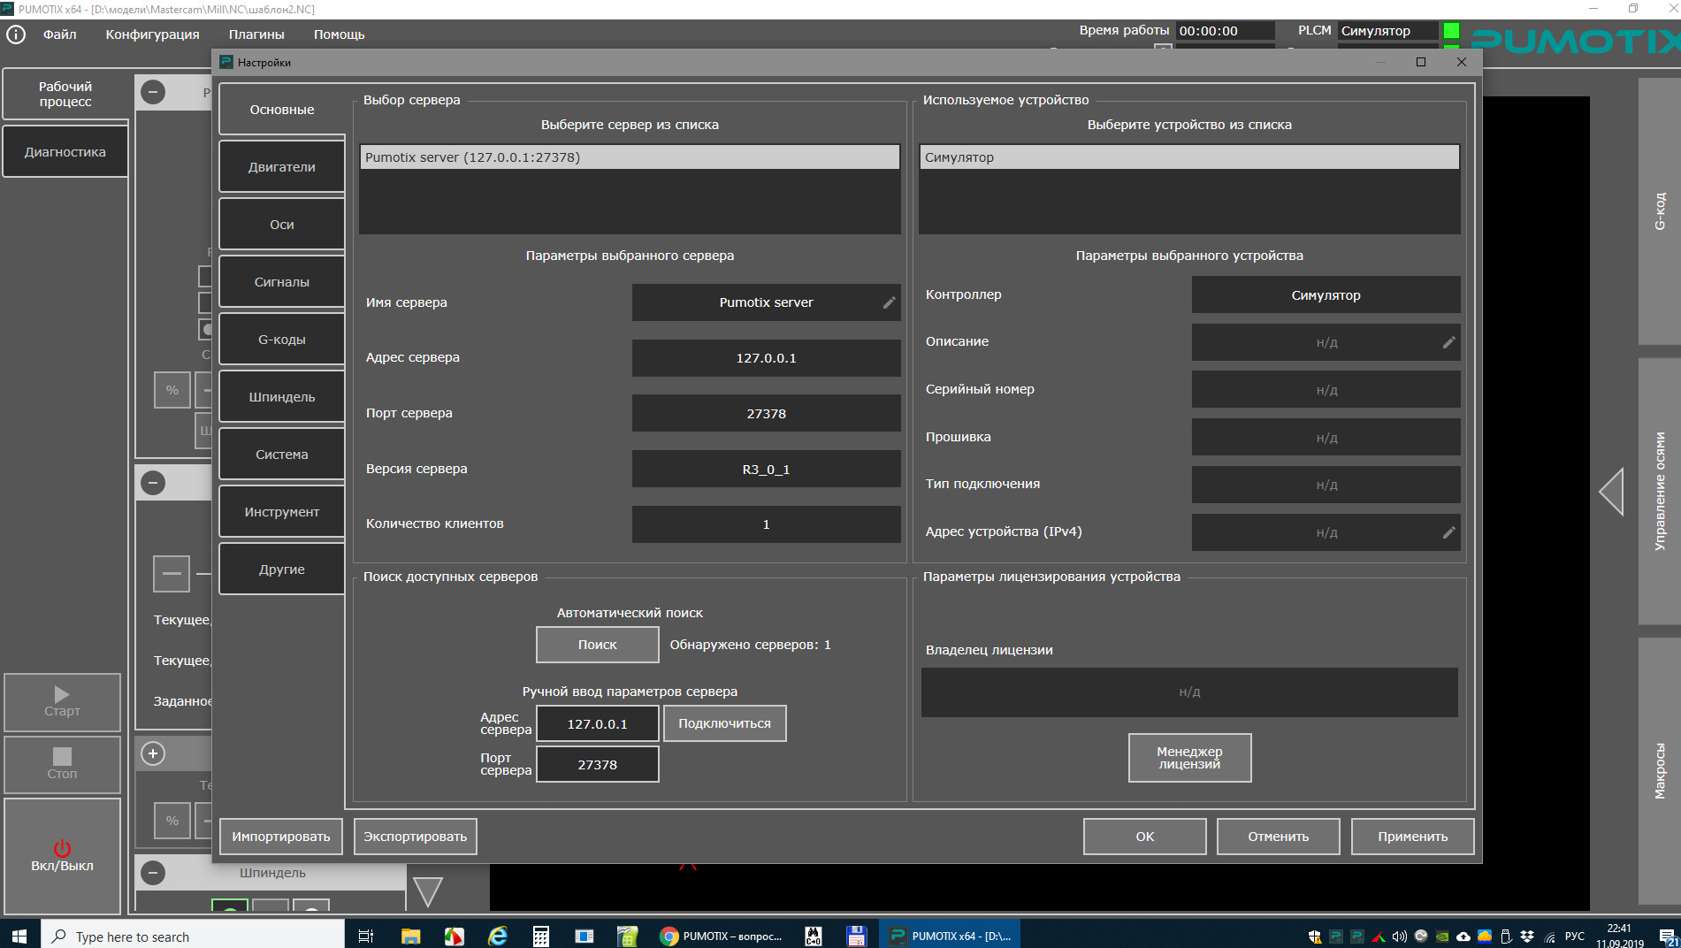Screen dimensions: 1681x948
Task: Collapse the Шпиндель panel
Action: point(153,873)
